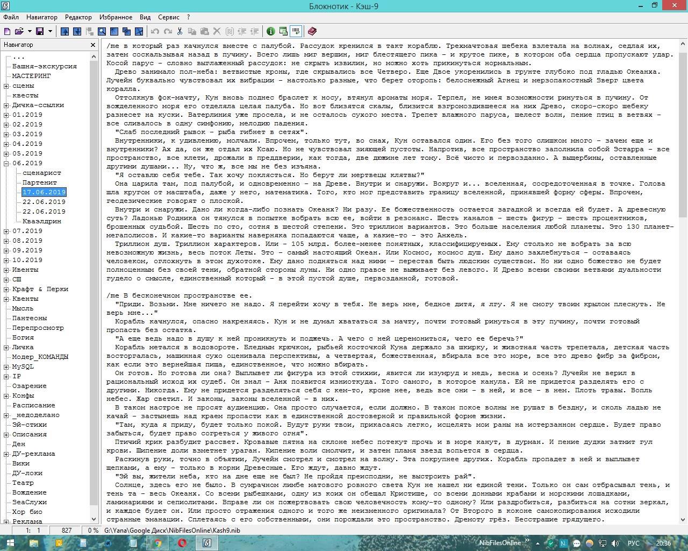Click the text area scroll down arrow
This screenshot has width=688, height=551.
pyautogui.click(x=683, y=519)
